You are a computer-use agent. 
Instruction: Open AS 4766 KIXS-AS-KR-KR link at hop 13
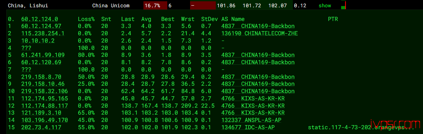click(x=253, y=113)
